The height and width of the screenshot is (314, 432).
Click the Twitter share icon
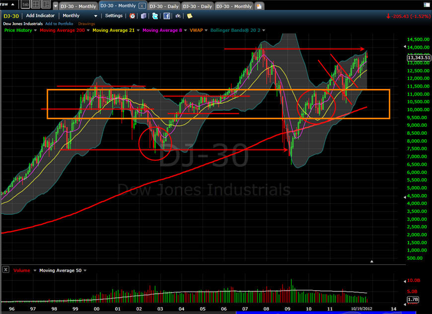tap(155, 16)
